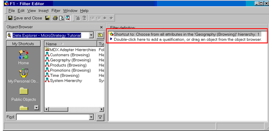Sort by the Name column header

(x=71, y=44)
